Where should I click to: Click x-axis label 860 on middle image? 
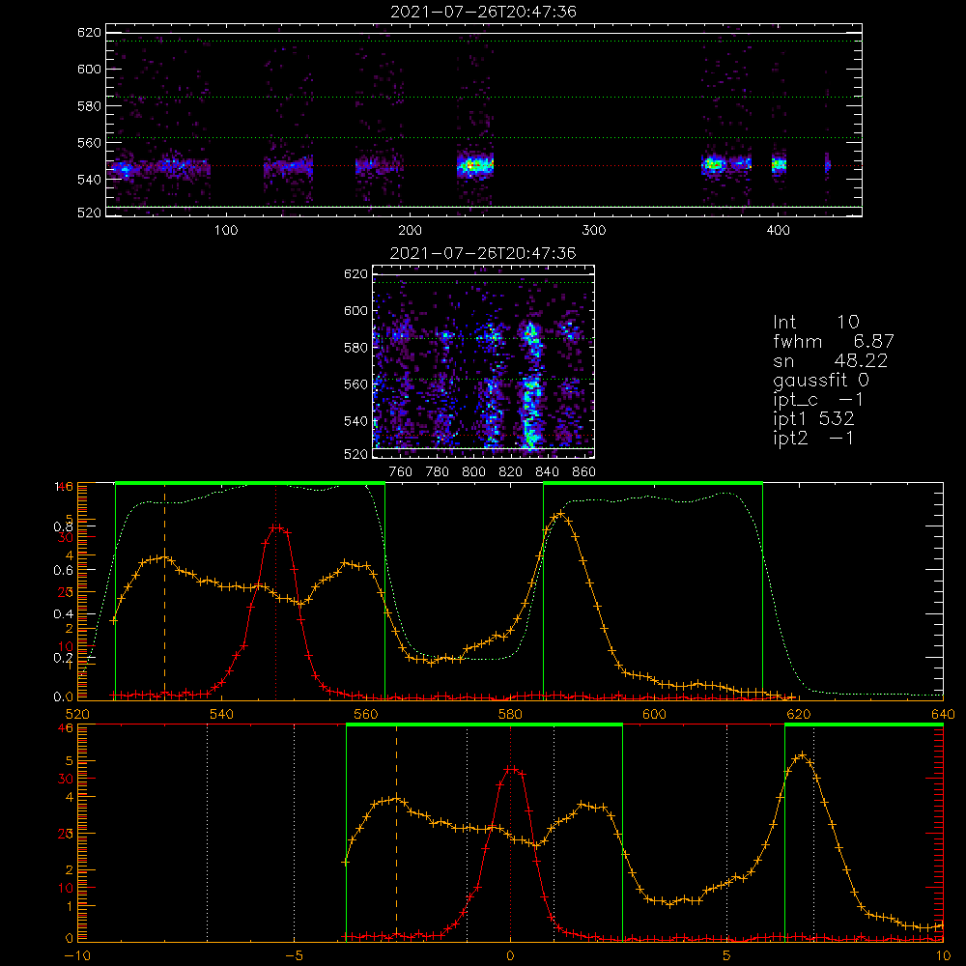pyautogui.click(x=584, y=472)
